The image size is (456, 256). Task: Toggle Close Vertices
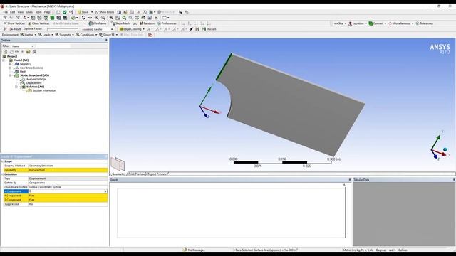click(38, 23)
